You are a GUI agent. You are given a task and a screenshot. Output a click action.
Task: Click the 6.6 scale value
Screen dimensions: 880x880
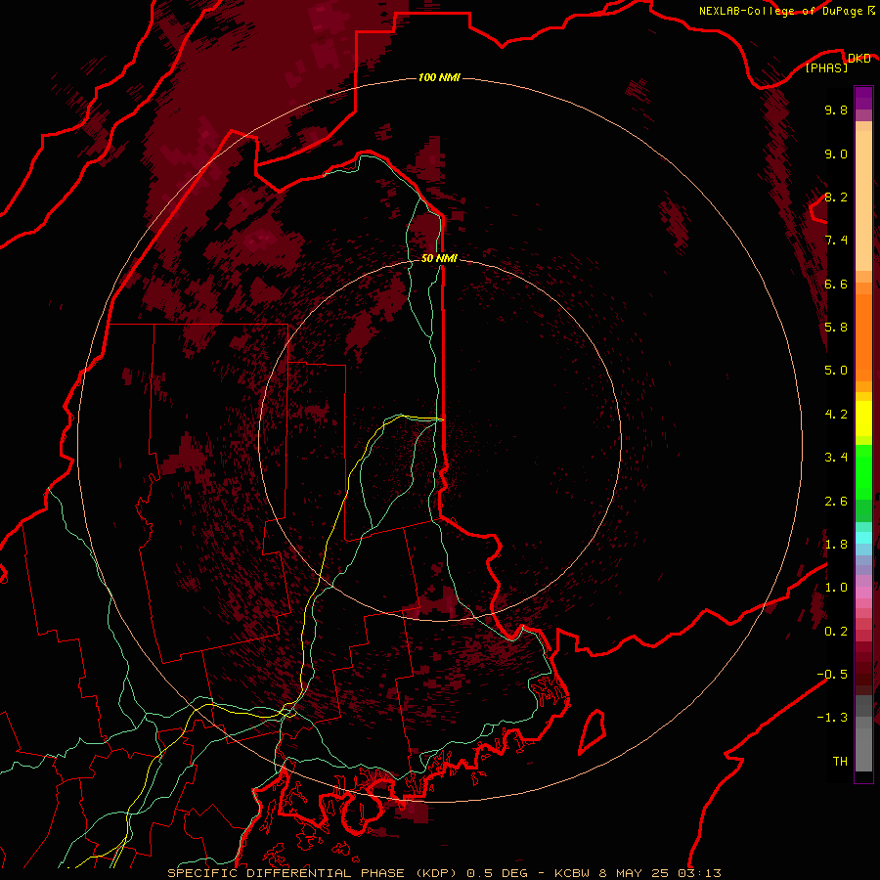tap(836, 284)
